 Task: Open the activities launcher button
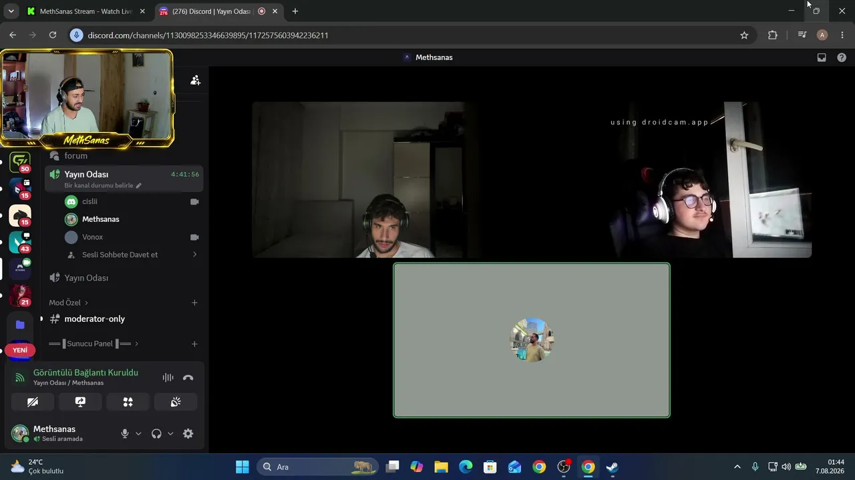pyautogui.click(x=128, y=401)
